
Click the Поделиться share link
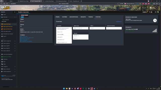119,22
